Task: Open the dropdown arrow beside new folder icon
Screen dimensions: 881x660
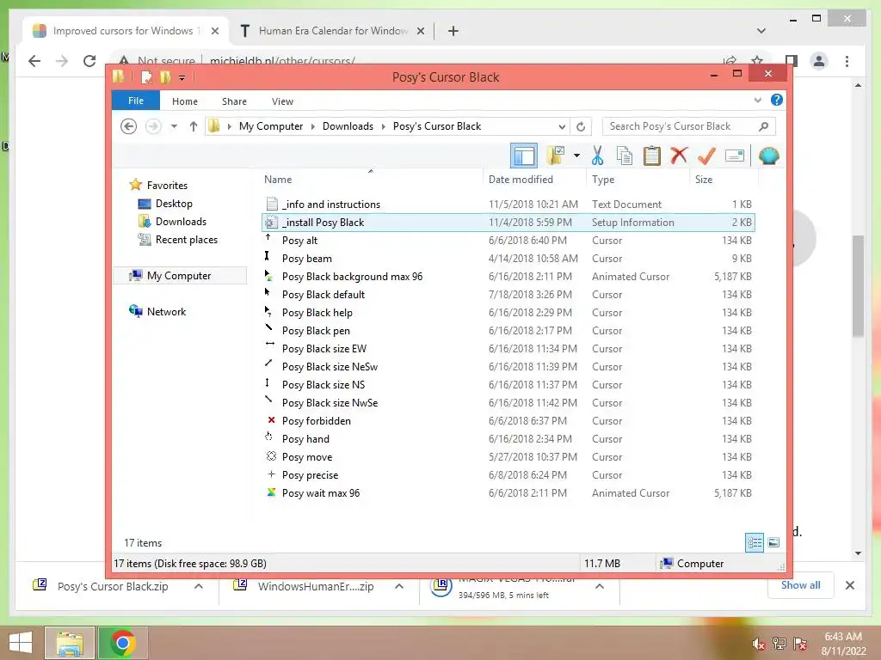Action: point(576,156)
